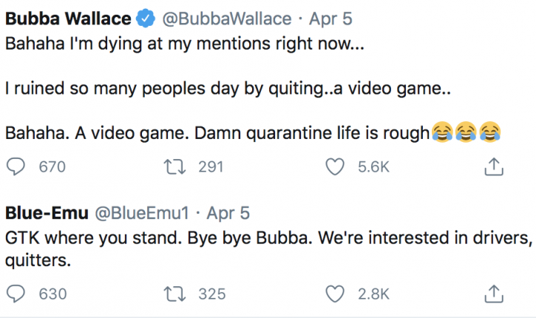Reply to the Blue-Emu tweet
Image resolution: width=536 pixels, height=318 pixels.
click(x=16, y=294)
